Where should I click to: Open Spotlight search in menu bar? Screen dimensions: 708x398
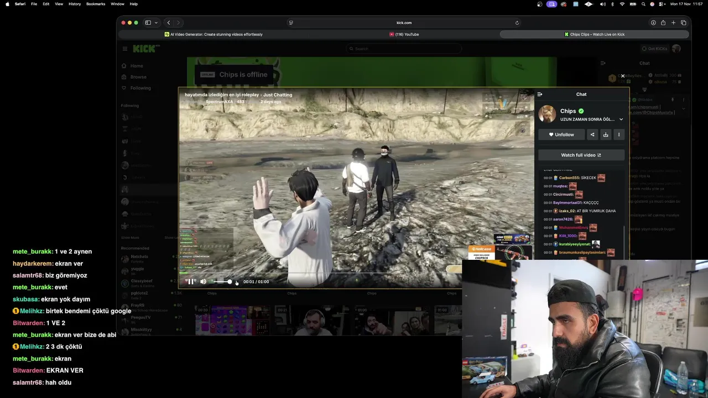pyautogui.click(x=643, y=4)
